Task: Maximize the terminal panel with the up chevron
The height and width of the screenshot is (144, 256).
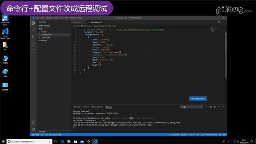Action: pyautogui.click(x=219, y=107)
